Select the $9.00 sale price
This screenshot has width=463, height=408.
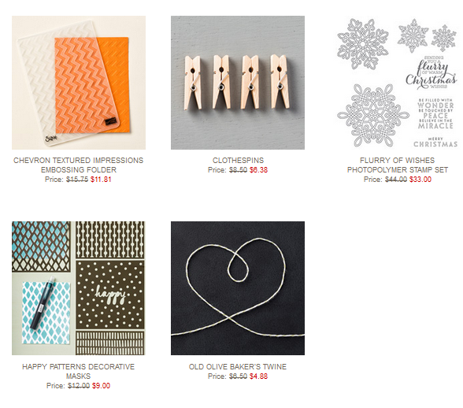pyautogui.click(x=101, y=385)
